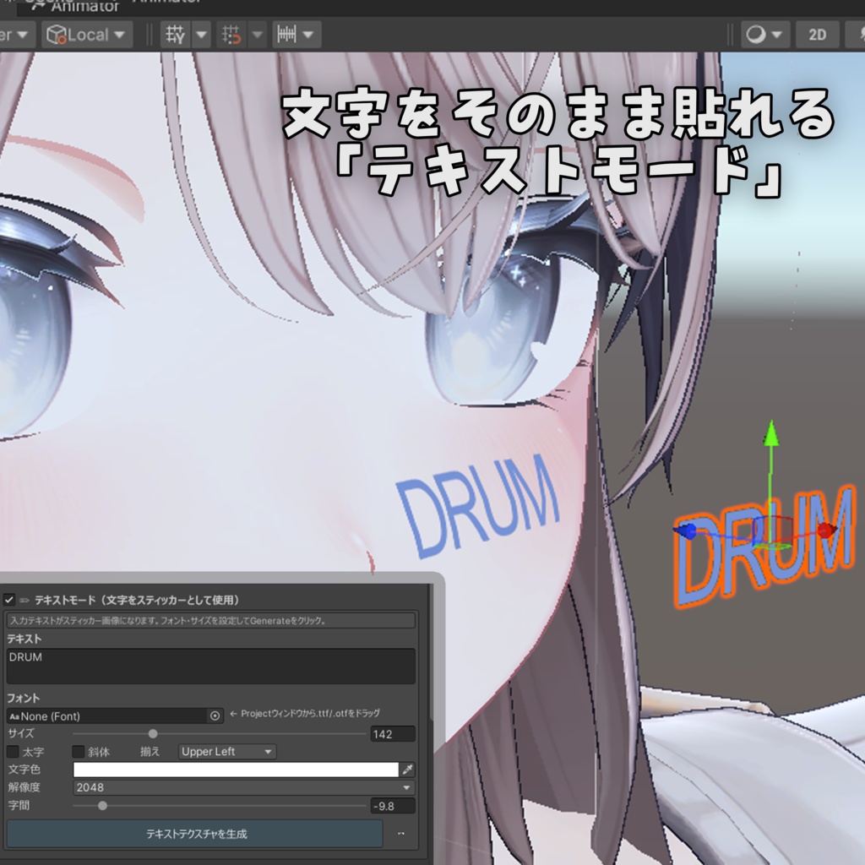This screenshot has height=865, width=865.
Task: Expand grid snapping options arrow
Action: pyautogui.click(x=257, y=35)
